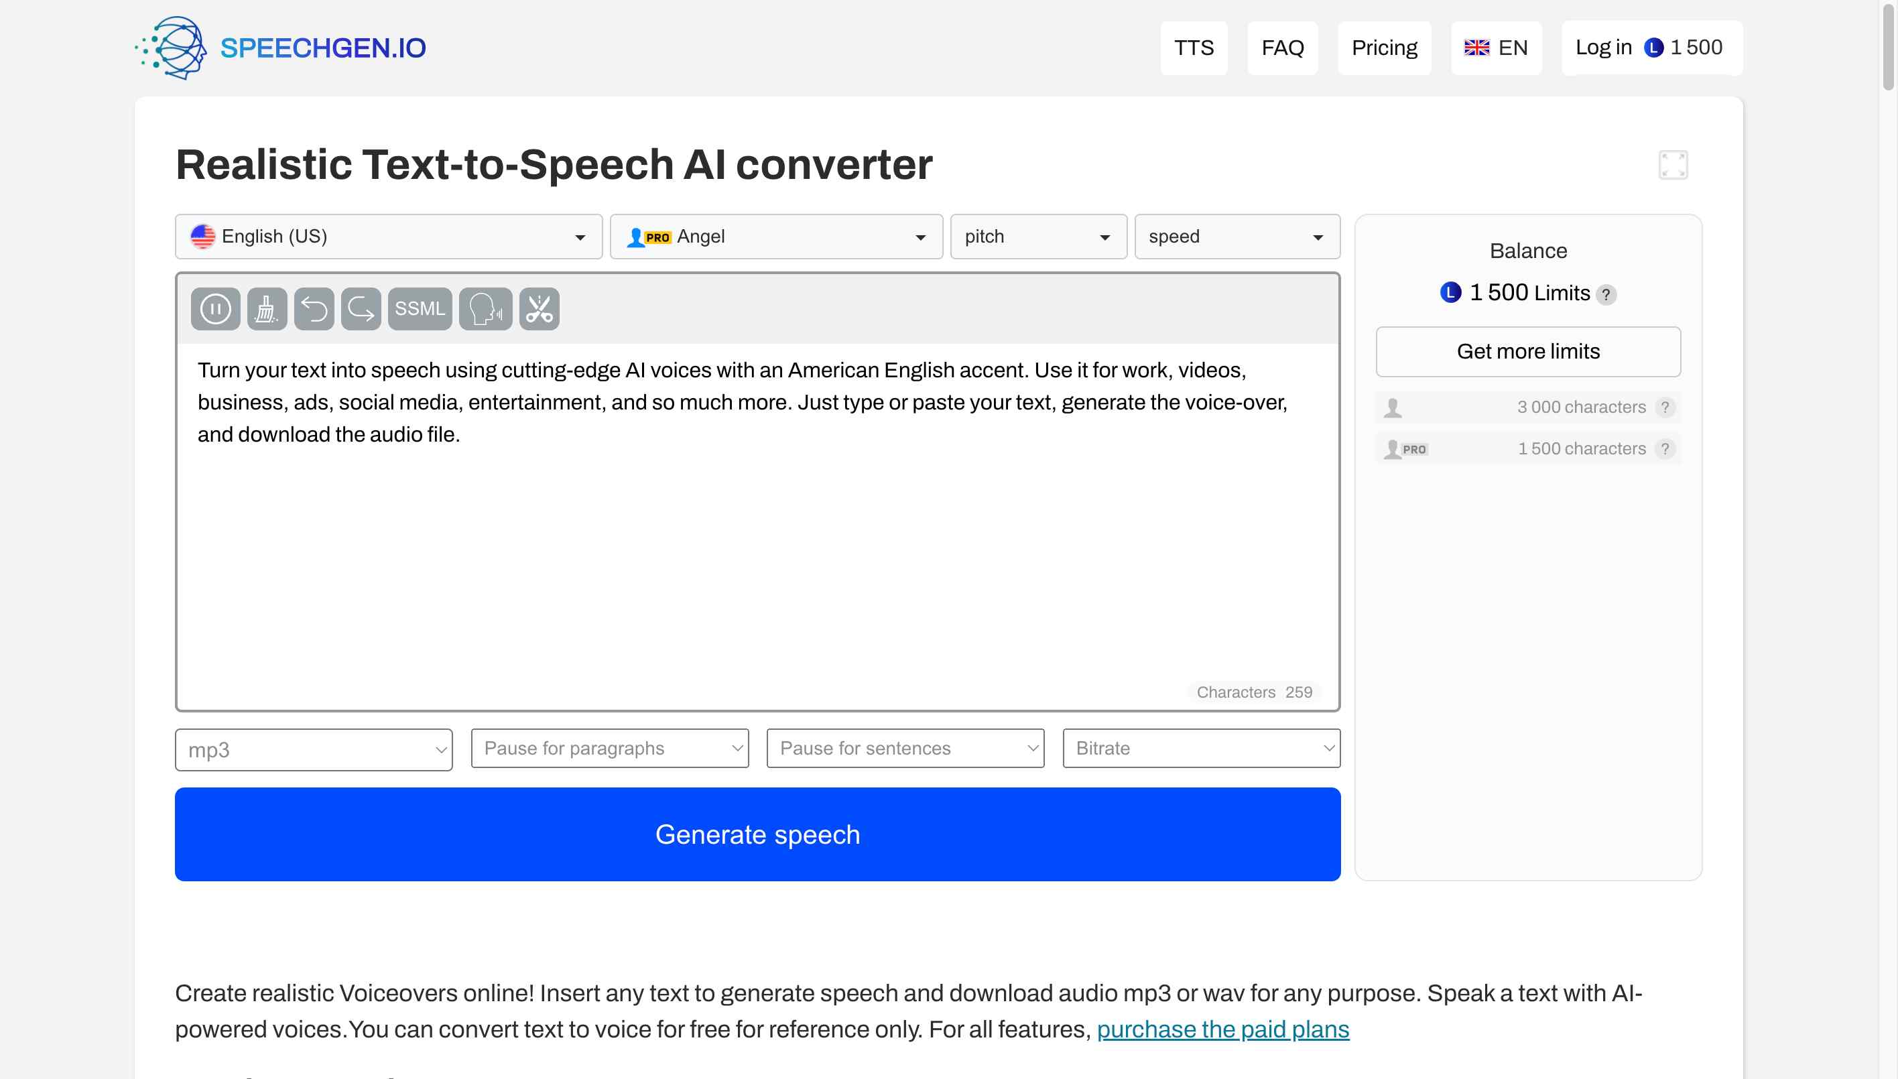
Task: Click the SPEECHGEN.IO brand name
Action: click(x=323, y=48)
